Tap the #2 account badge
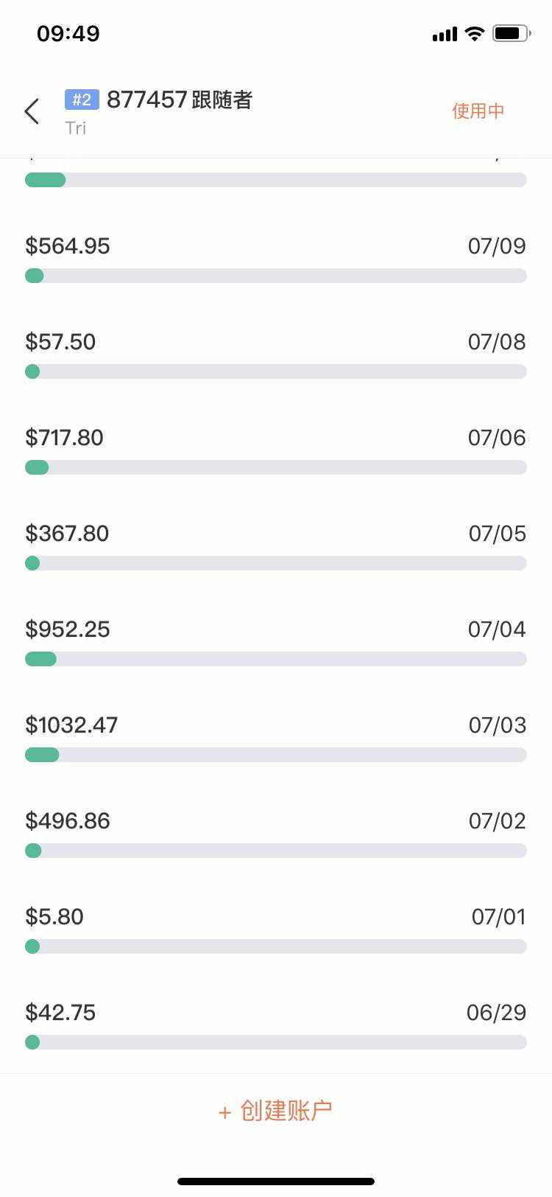 coord(82,100)
